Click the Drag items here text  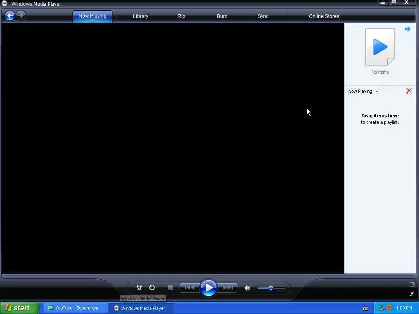[380, 116]
